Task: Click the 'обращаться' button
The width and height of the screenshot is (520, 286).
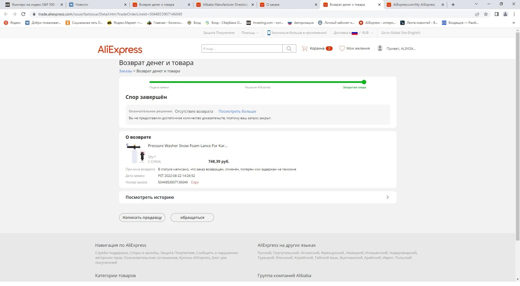Action: coord(192,217)
